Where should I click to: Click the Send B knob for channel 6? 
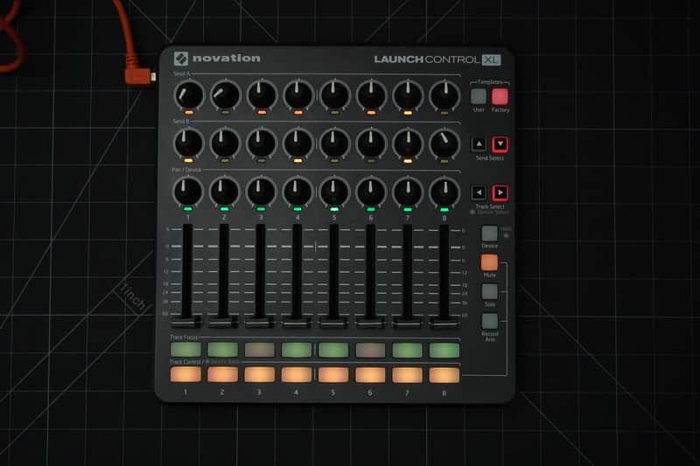(371, 143)
